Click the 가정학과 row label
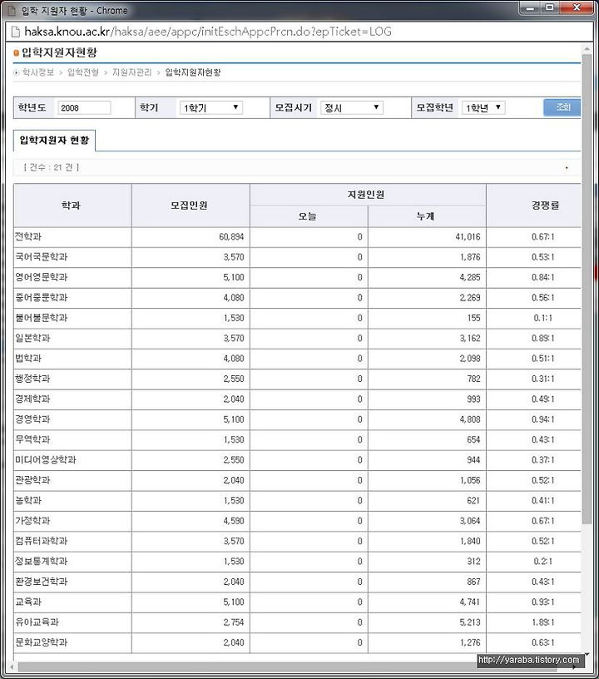 pyautogui.click(x=33, y=521)
